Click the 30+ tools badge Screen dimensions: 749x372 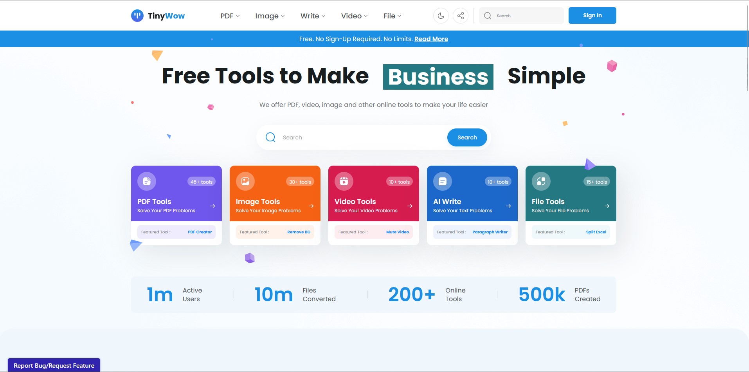(x=300, y=182)
